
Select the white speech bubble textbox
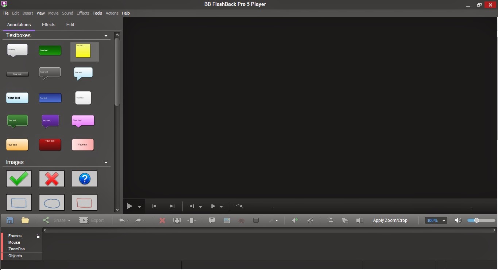pyautogui.click(x=17, y=50)
